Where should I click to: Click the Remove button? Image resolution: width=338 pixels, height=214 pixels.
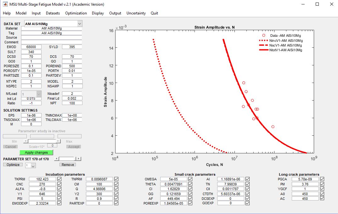tap(68, 165)
